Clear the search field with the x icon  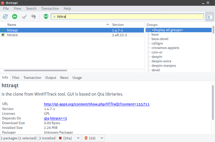tap(54, 17)
